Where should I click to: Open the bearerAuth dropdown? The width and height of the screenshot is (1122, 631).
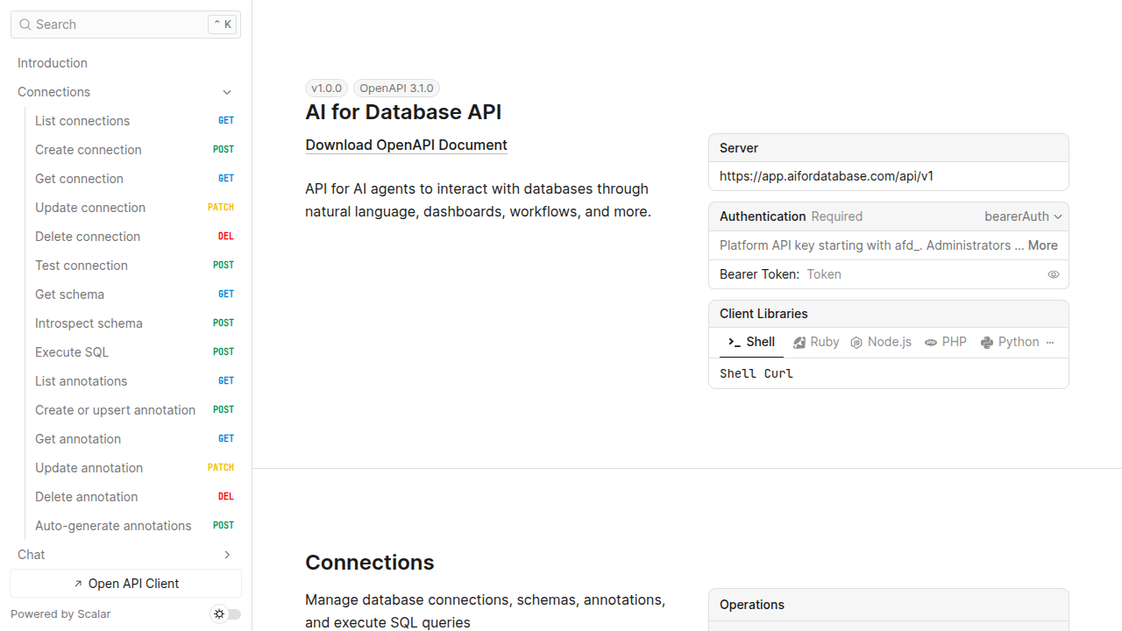1023,216
